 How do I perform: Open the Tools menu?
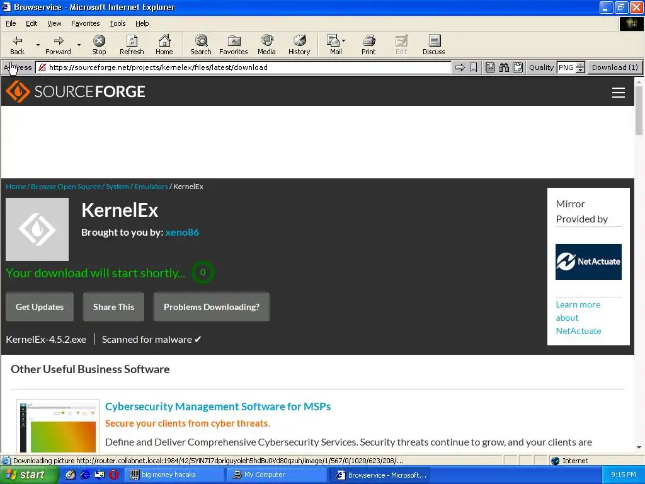pyautogui.click(x=117, y=23)
